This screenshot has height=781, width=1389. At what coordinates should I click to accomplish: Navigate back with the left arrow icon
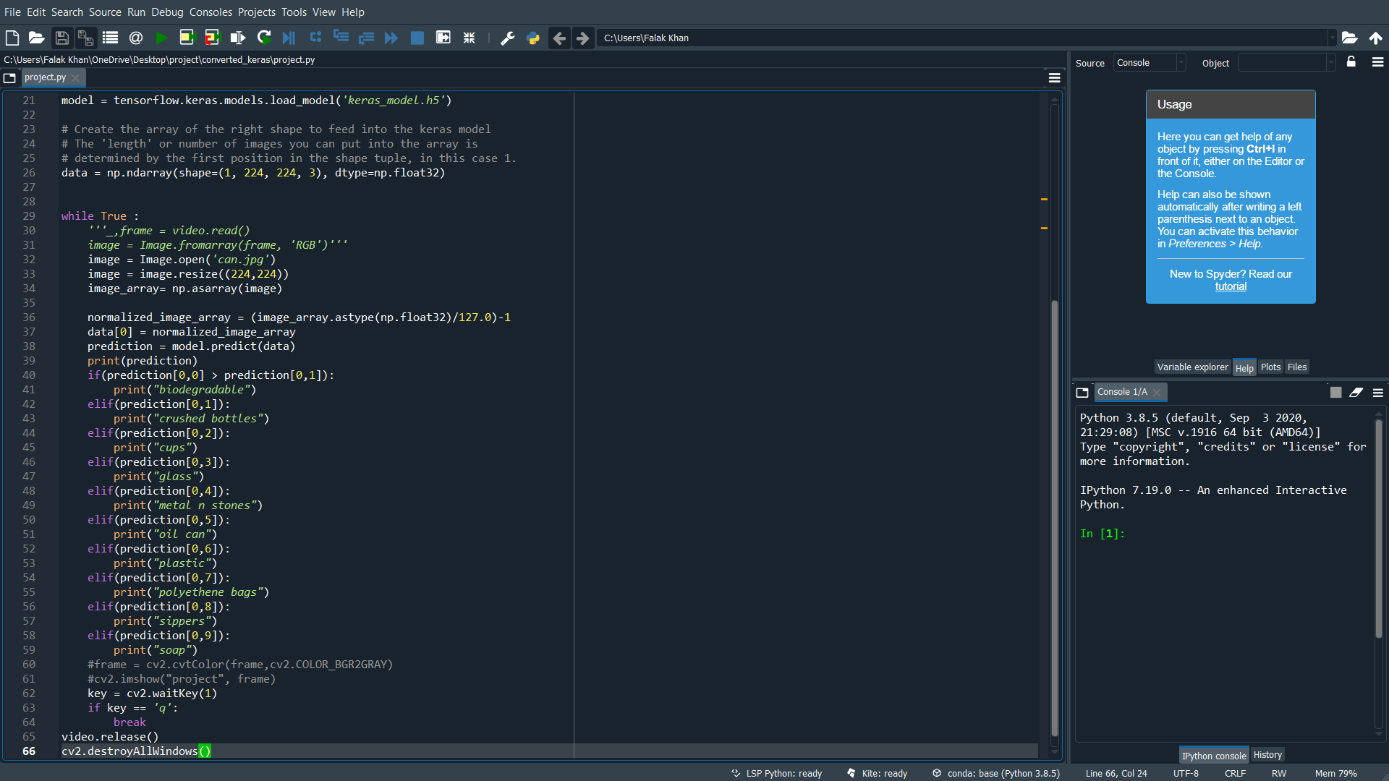click(559, 38)
